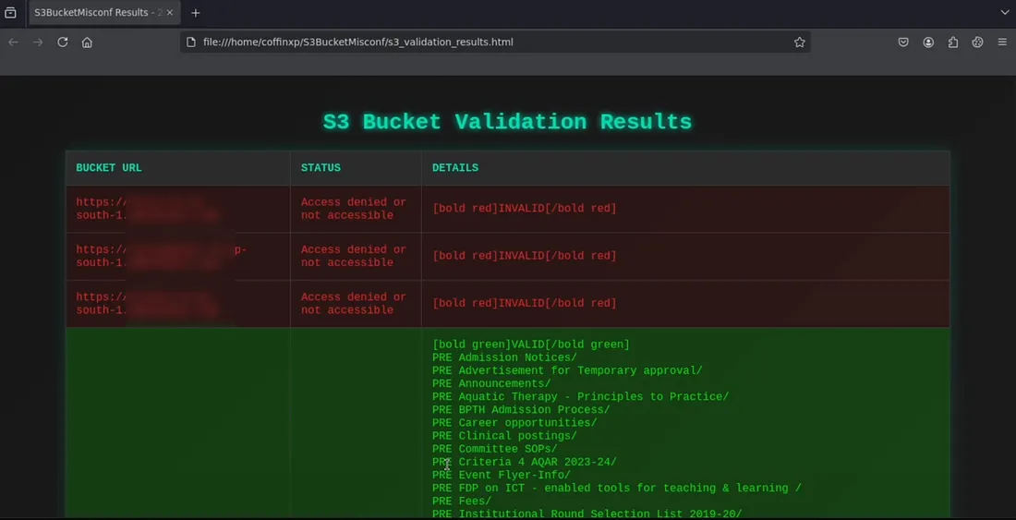Image resolution: width=1016 pixels, height=520 pixels.
Task: Click 'PRE Career opportunities/' entry
Action: pos(514,423)
